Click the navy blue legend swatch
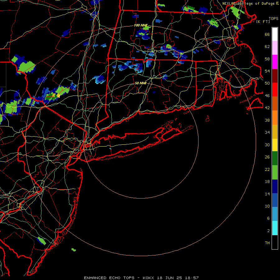This screenshot has width=280, height=280. pyautogui.click(x=275, y=186)
